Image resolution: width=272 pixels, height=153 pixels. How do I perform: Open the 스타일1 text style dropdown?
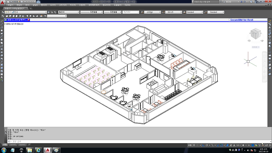pyautogui.click(x=152, y=12)
